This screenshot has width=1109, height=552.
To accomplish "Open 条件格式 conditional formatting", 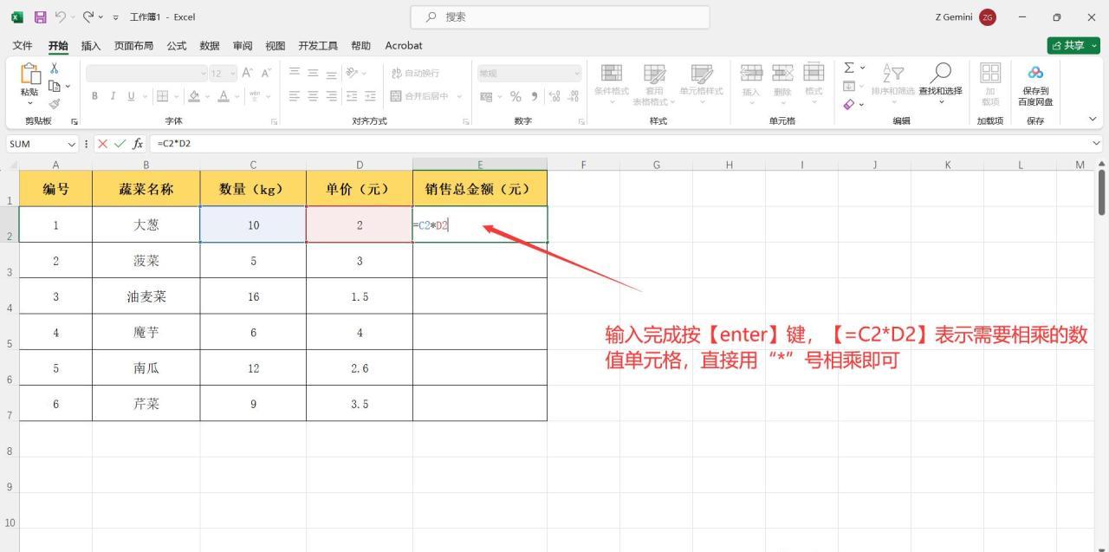I will tap(612, 84).
